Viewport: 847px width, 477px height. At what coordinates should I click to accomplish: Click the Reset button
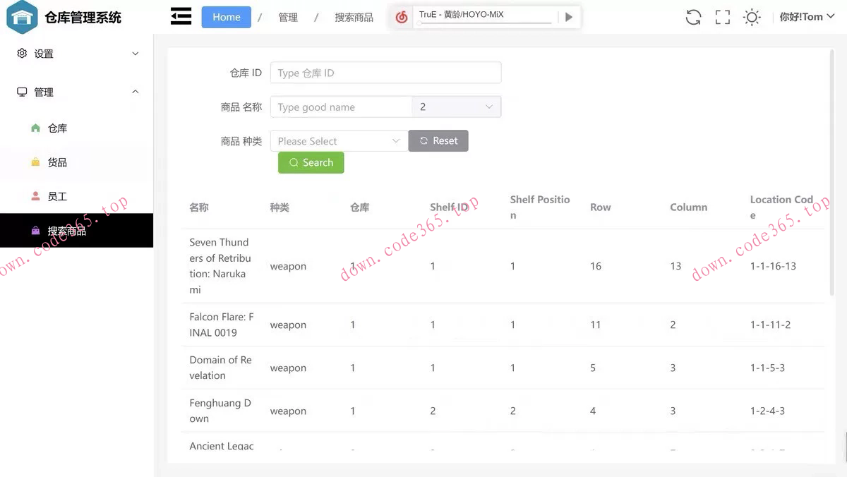click(438, 140)
